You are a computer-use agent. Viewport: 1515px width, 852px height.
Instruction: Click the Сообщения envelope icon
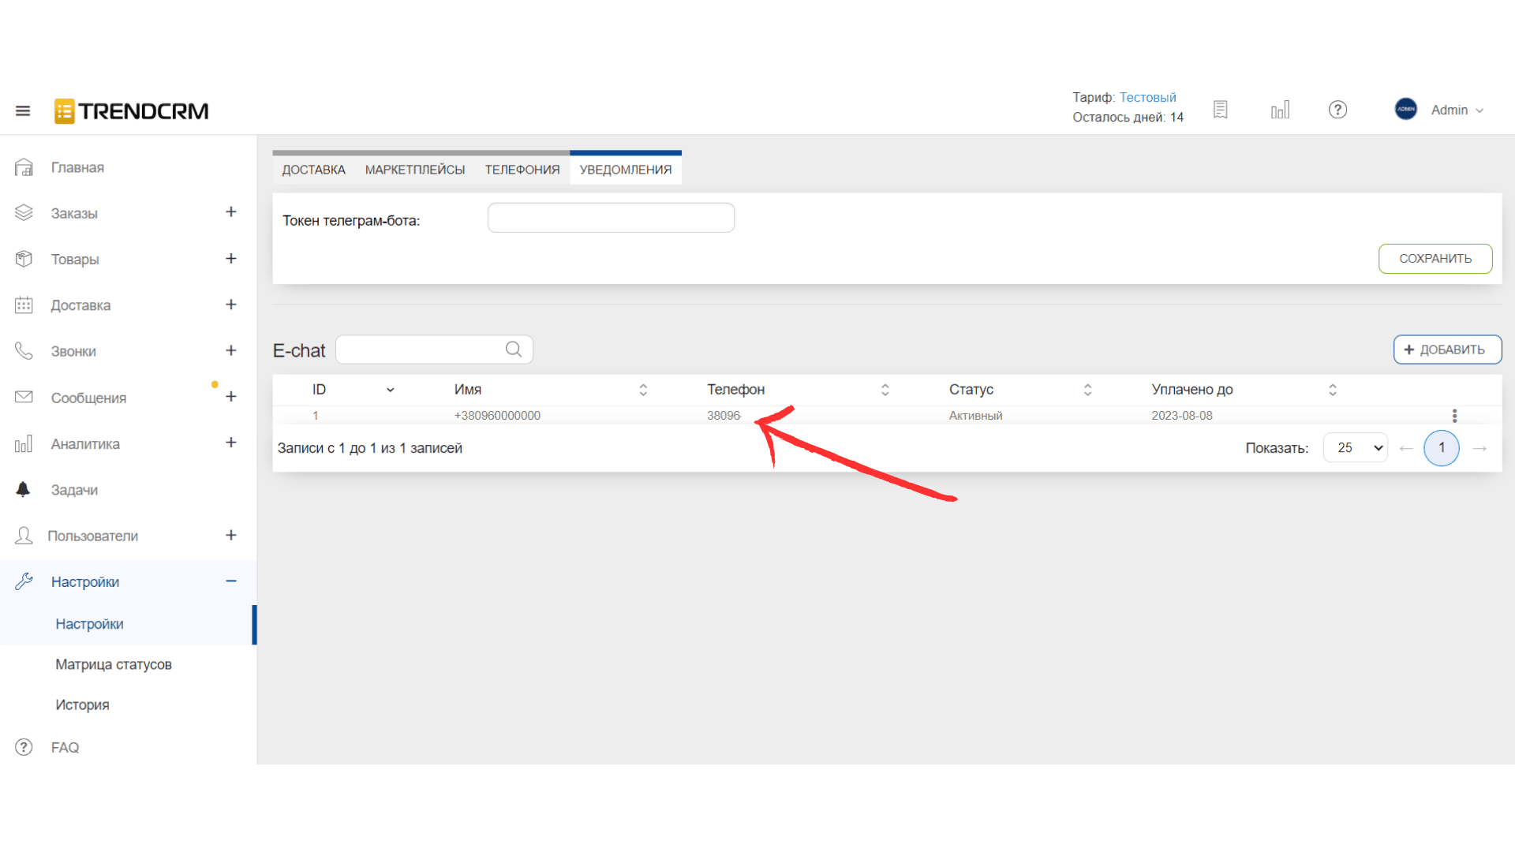24,397
